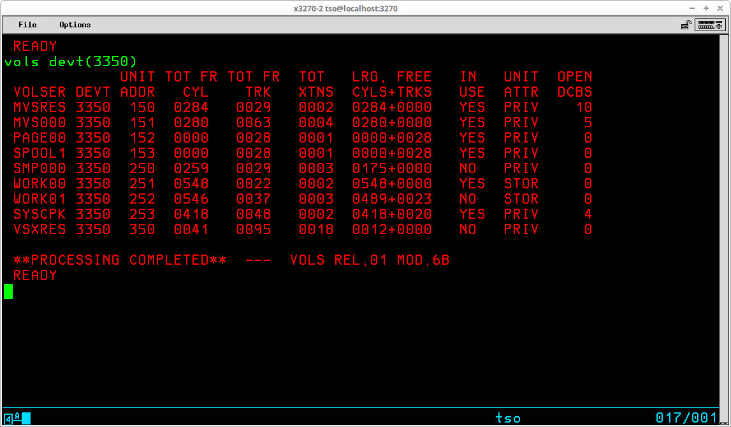Click unit address 350
This screenshot has height=427, width=731.
pos(142,230)
